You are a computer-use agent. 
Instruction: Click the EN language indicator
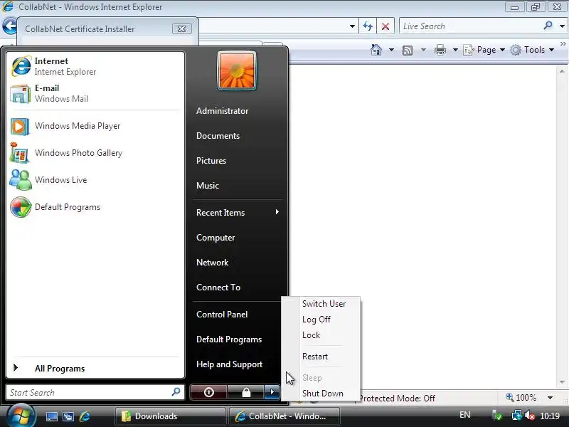click(464, 415)
